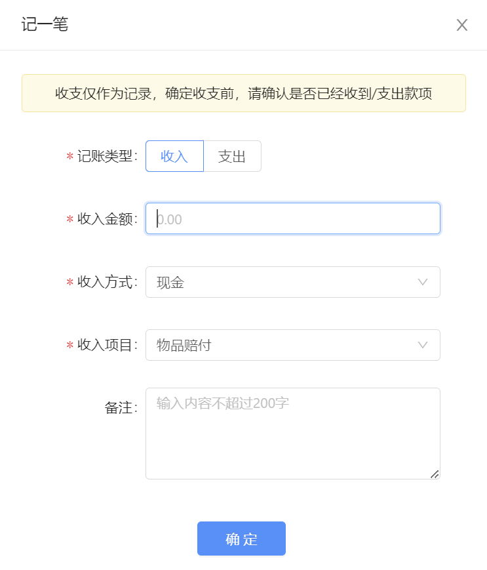Focus the 收入金额 amount input field
This screenshot has height=570, width=487.
tap(293, 219)
